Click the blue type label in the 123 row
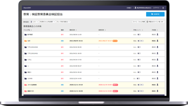Screen dimensions: 188x106 62,41
